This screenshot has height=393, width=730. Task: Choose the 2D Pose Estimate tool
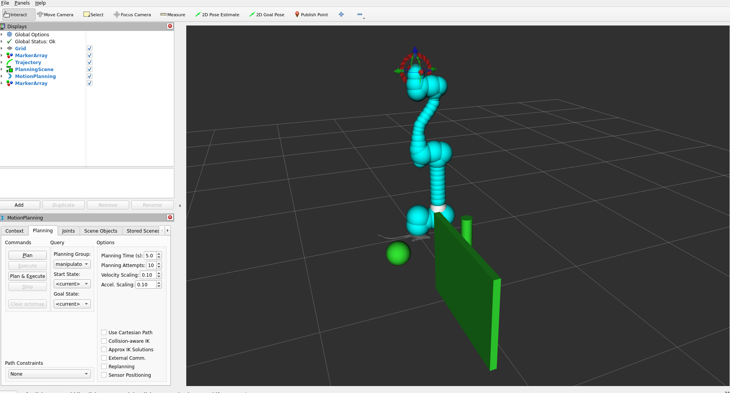pos(217,15)
